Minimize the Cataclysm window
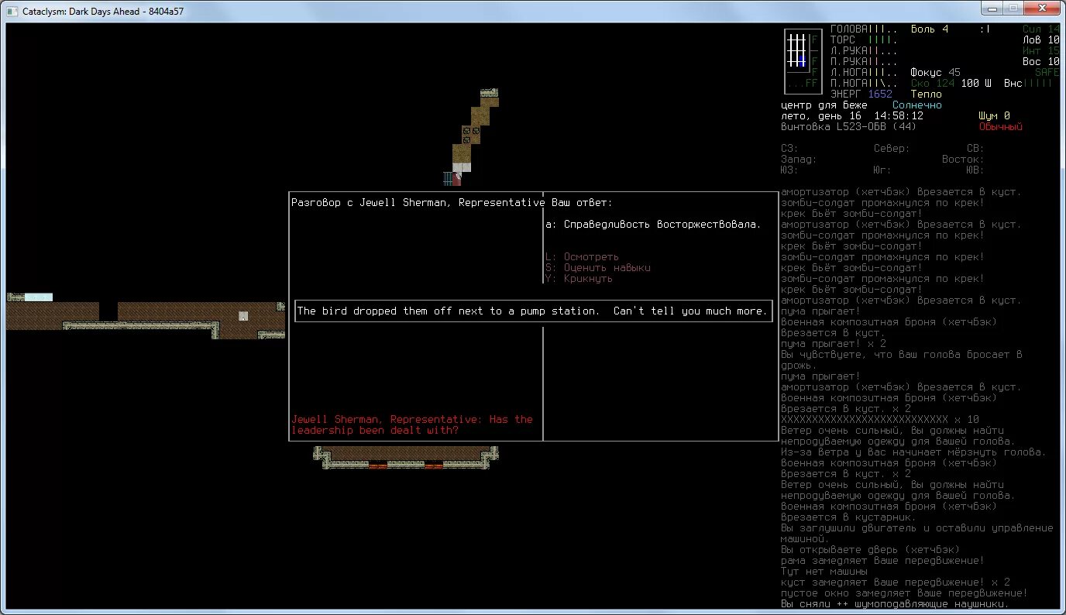This screenshot has height=615, width=1066. (992, 8)
